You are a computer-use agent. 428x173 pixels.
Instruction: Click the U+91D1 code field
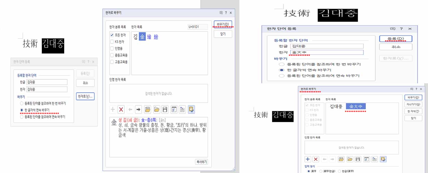point(198,27)
